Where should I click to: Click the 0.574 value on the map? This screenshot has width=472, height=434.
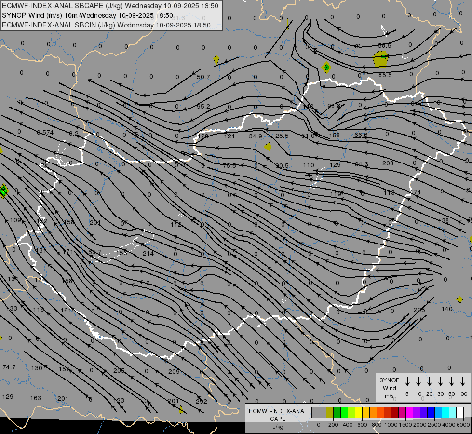[x=45, y=132]
